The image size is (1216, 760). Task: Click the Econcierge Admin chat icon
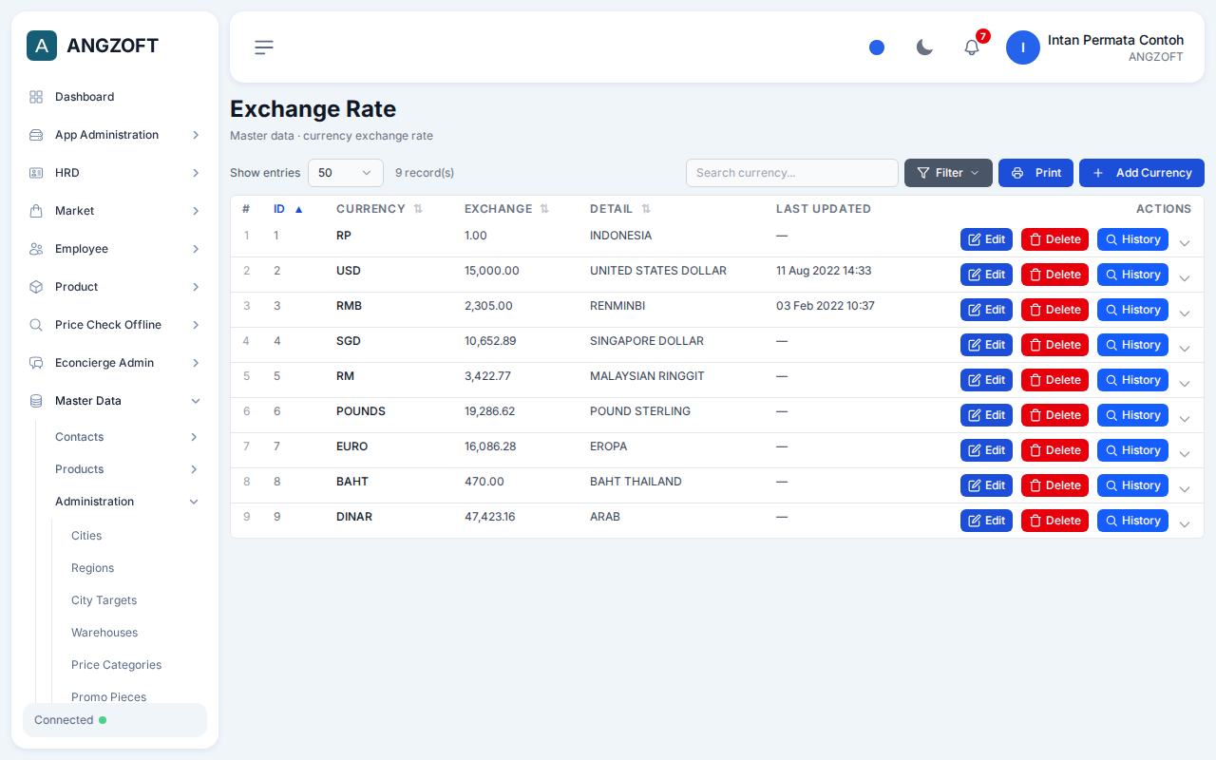click(36, 363)
